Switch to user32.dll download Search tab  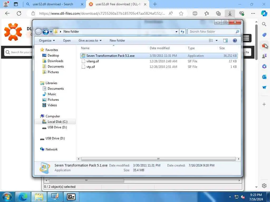[53, 4]
